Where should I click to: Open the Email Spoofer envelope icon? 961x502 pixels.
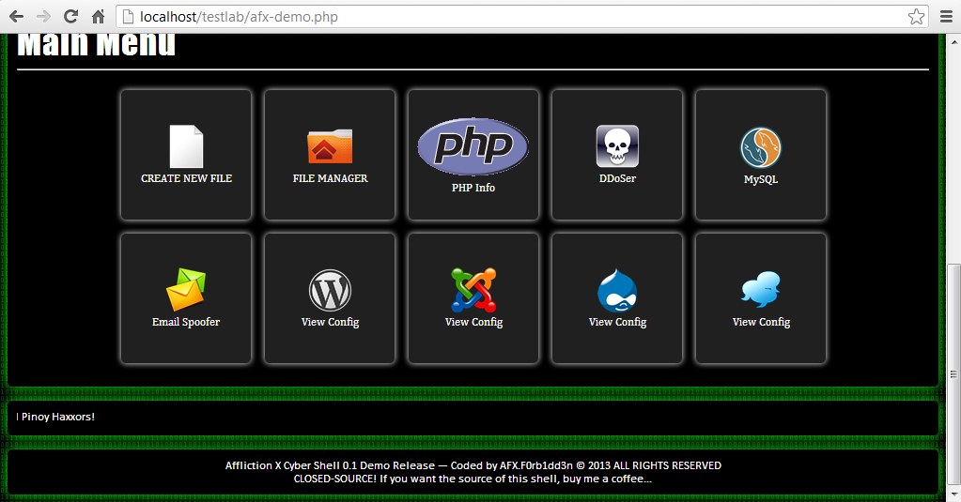coord(186,289)
